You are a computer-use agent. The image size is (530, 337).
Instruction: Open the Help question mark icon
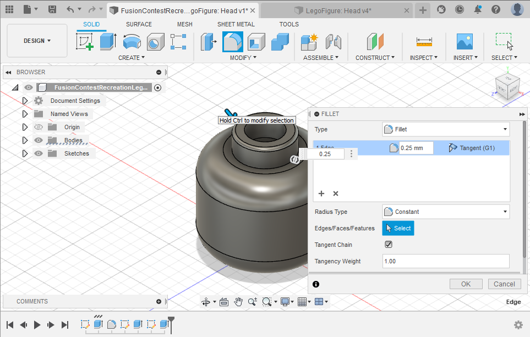click(496, 9)
